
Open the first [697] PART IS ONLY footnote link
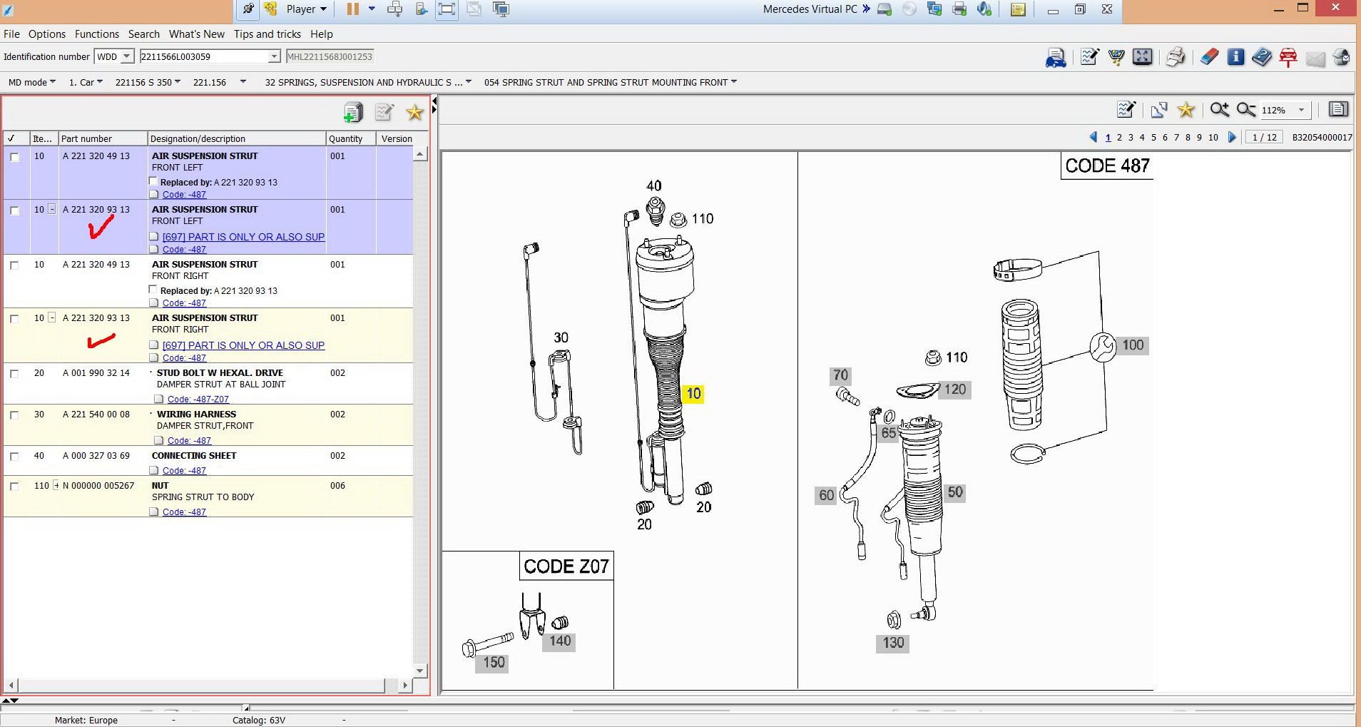click(243, 237)
